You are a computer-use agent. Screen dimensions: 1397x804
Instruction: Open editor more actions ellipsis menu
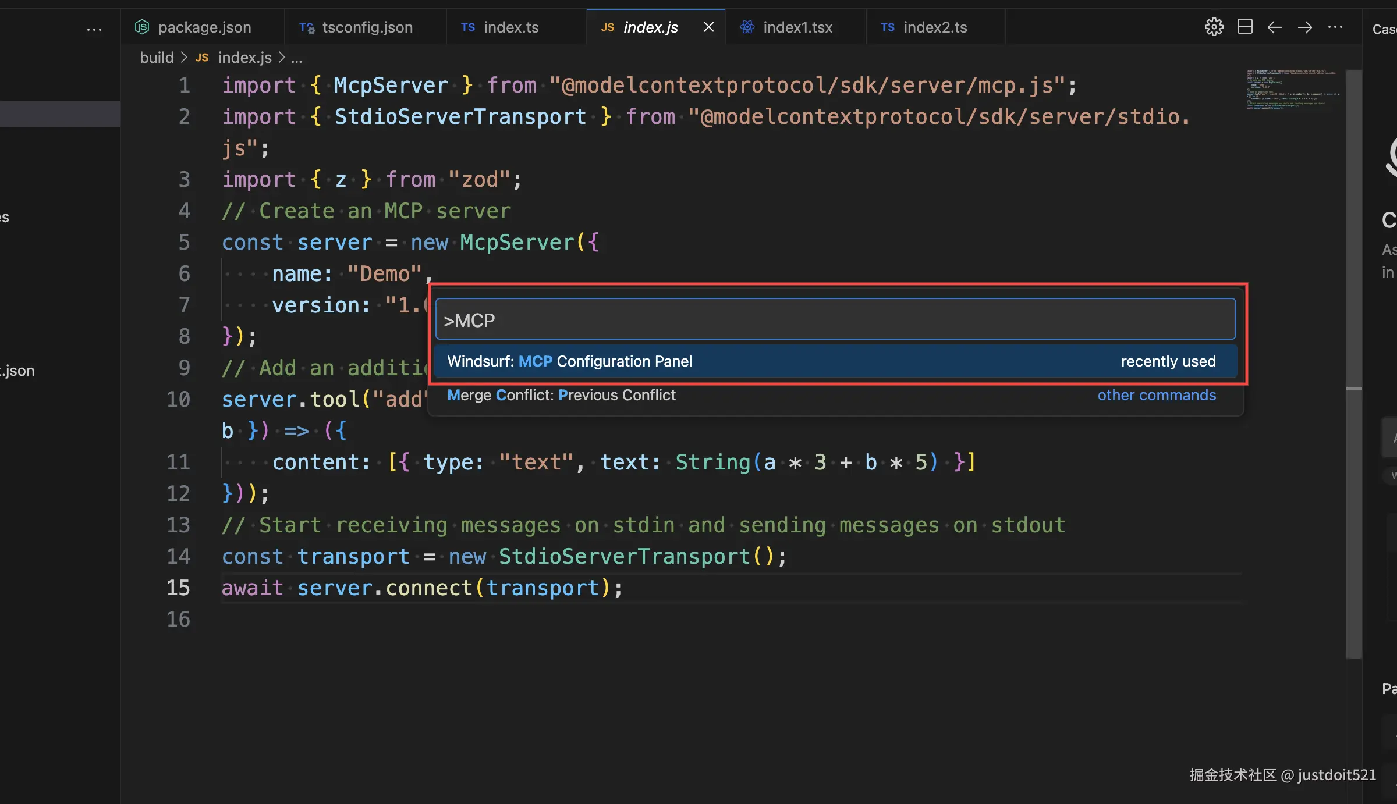tap(1335, 27)
